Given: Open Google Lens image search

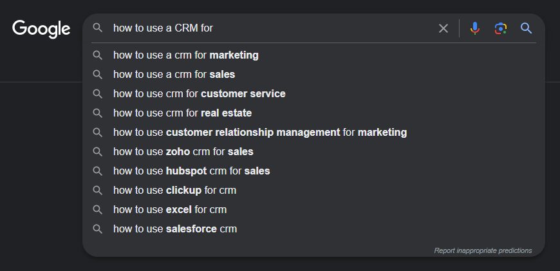Looking at the screenshot, I should point(501,28).
